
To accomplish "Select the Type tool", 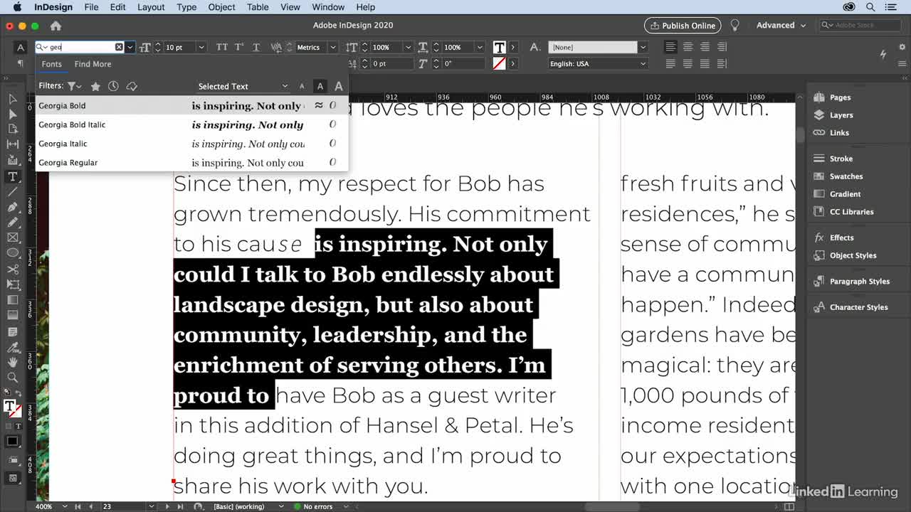I will (x=12, y=176).
